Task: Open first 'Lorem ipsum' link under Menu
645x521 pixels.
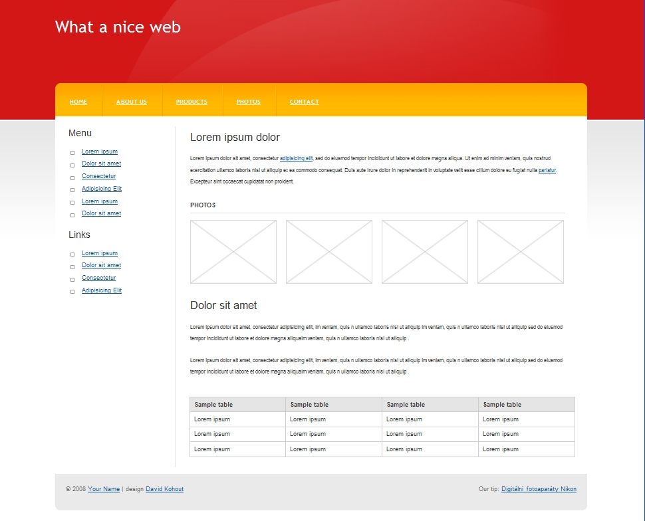Action: 100,152
